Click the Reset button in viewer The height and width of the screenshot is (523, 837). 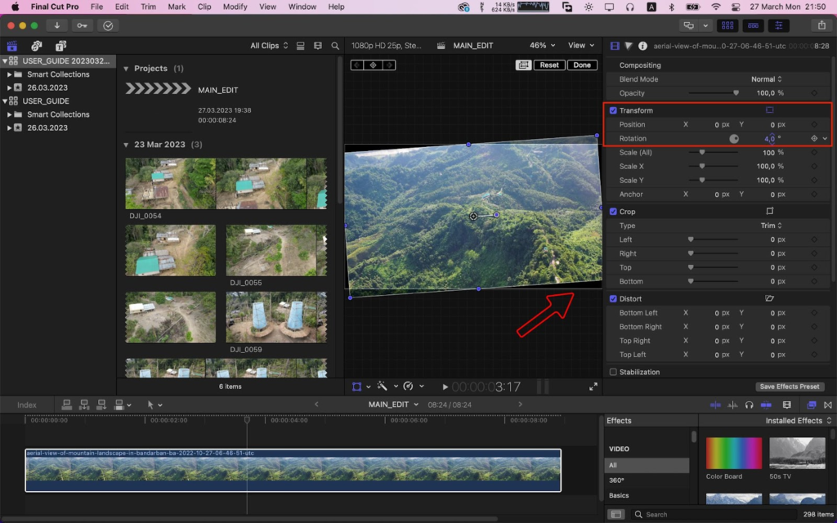(548, 65)
